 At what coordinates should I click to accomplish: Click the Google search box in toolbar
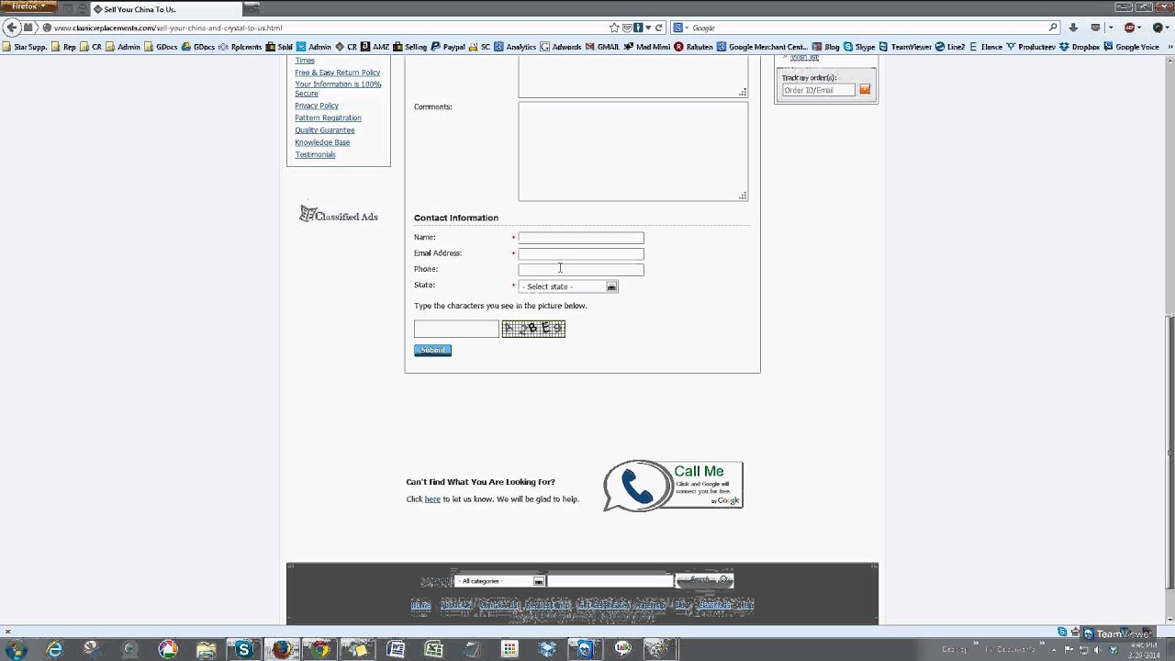click(x=867, y=28)
